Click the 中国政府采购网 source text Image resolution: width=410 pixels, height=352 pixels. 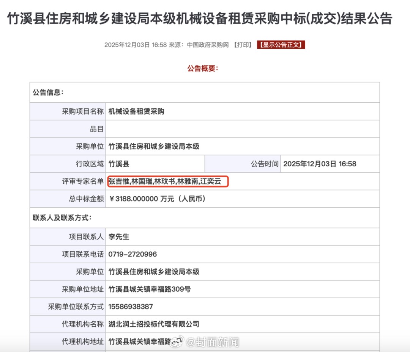208,45
